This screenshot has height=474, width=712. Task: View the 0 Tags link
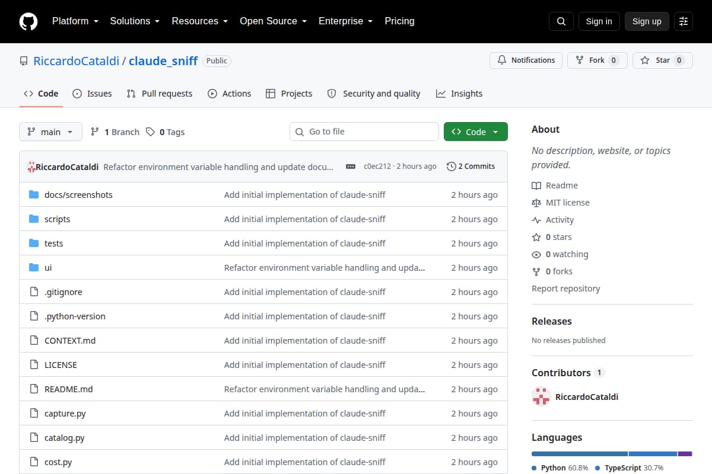[x=166, y=132]
